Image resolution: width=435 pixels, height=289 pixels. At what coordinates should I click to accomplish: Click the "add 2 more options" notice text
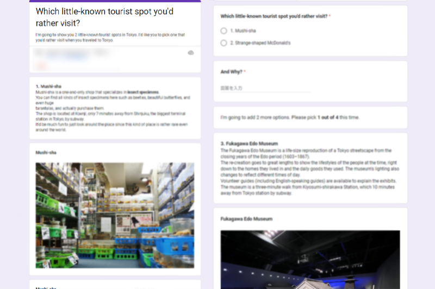click(289, 117)
